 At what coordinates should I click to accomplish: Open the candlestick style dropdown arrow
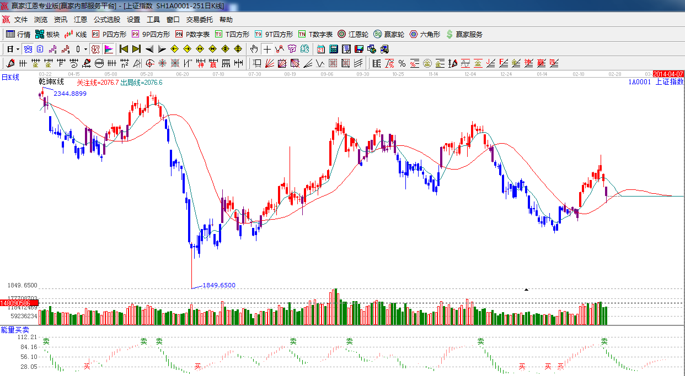(85, 49)
